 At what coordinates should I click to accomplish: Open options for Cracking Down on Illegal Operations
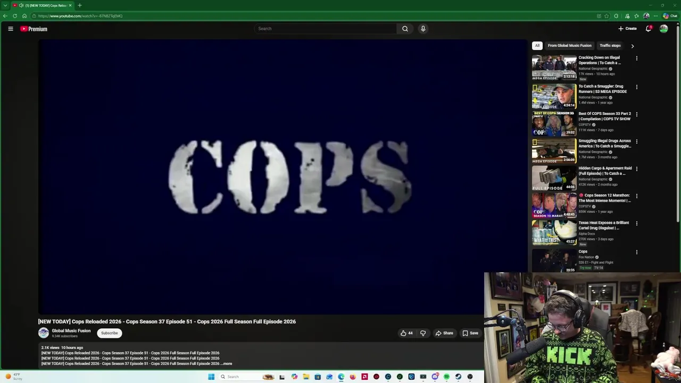pyautogui.click(x=636, y=58)
